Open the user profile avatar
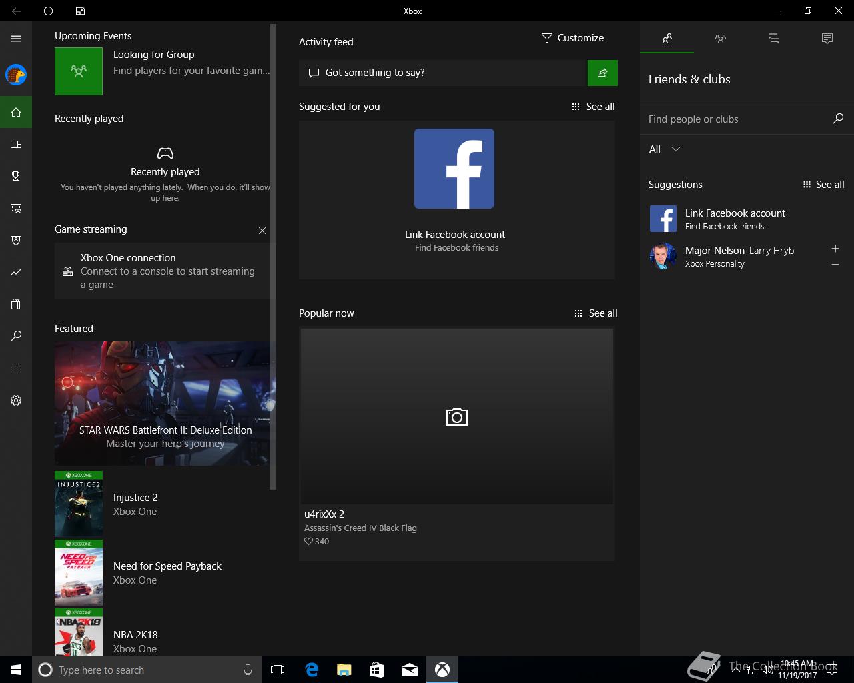The height and width of the screenshot is (683, 854). coord(16,75)
